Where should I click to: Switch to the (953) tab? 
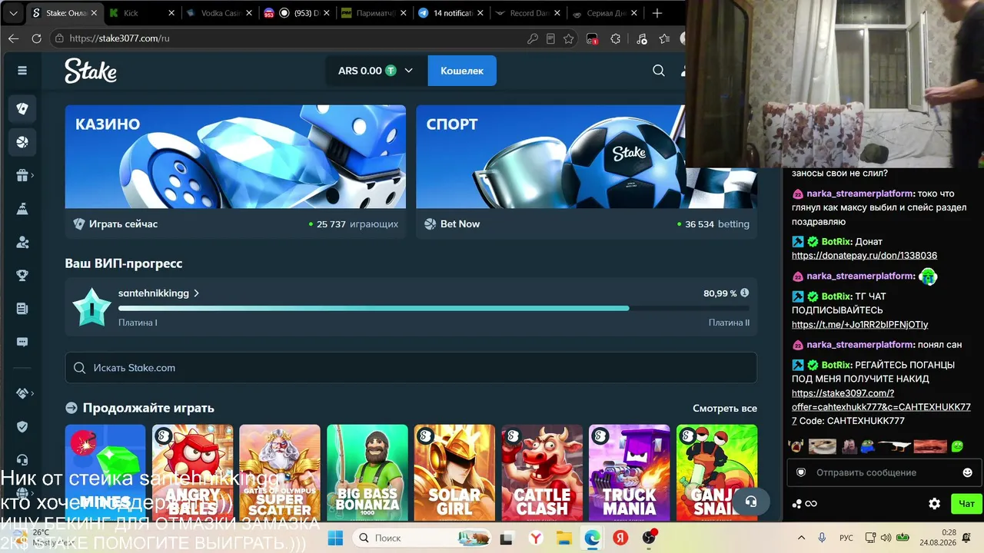[297, 13]
